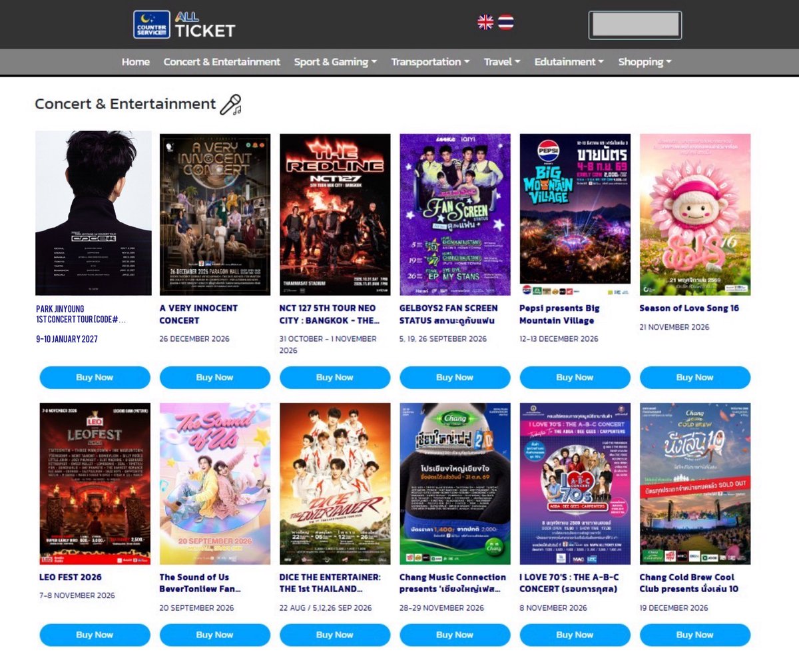This screenshot has width=799, height=658.
Task: Open the Chang Cold Brew Cool Club poster
Action: [x=695, y=484]
